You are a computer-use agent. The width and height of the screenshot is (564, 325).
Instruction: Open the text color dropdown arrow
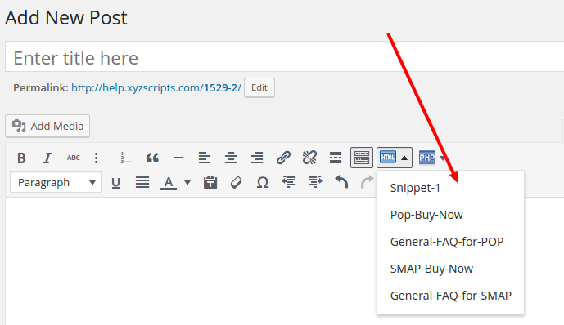(x=187, y=183)
